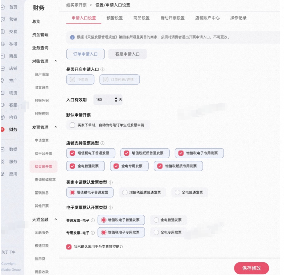Collapse the 对账管理 menu section
Screen dimensions: 284x275
click(x=56, y=61)
